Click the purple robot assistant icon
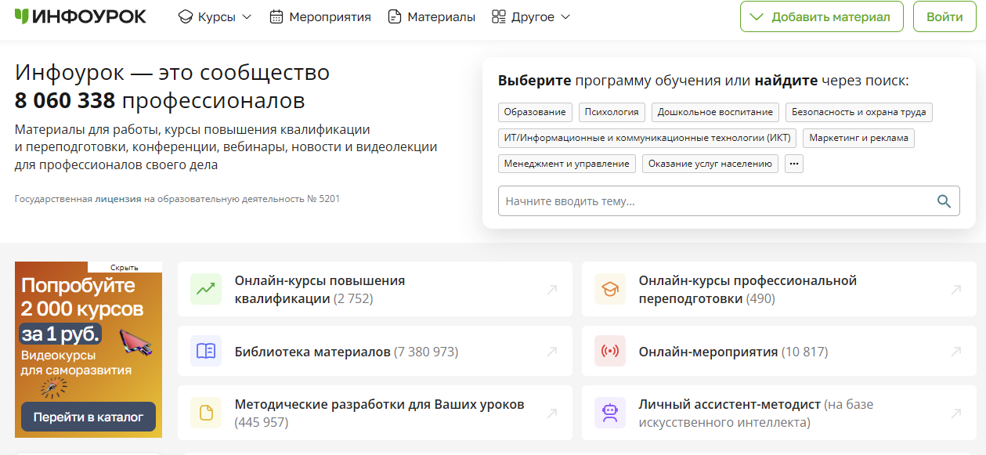Viewport: 986px width, 455px height. tap(610, 413)
